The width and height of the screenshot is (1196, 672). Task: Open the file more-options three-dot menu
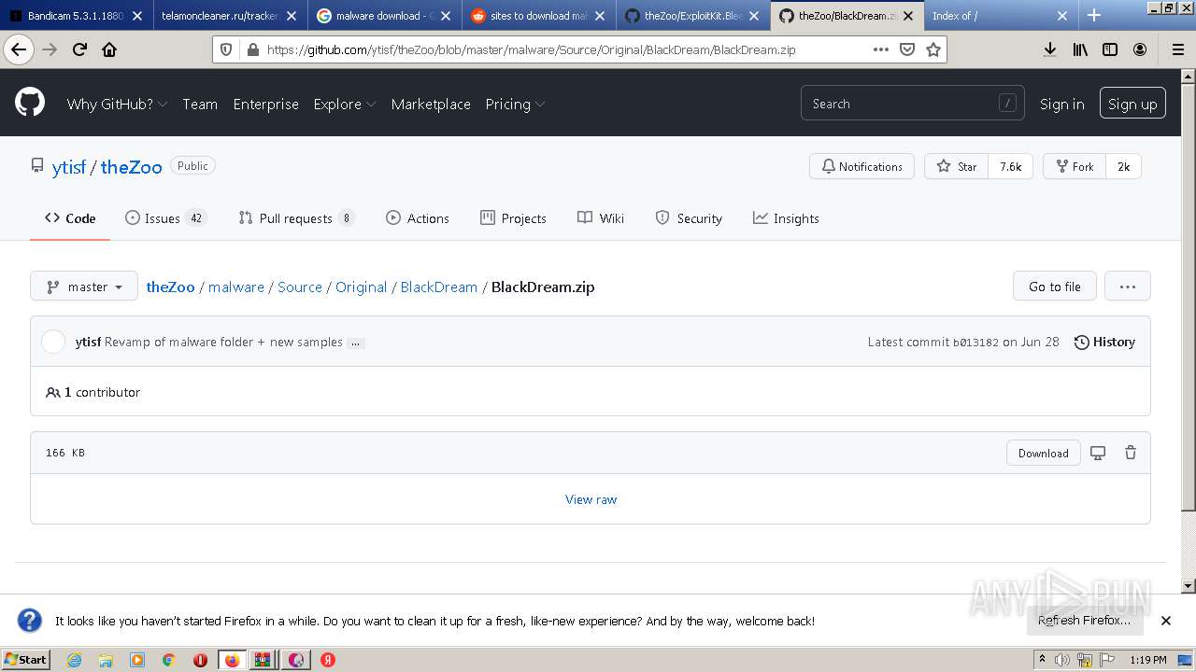click(x=1128, y=287)
